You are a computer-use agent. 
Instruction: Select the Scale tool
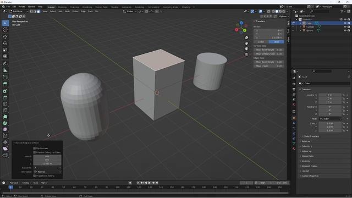(5, 50)
